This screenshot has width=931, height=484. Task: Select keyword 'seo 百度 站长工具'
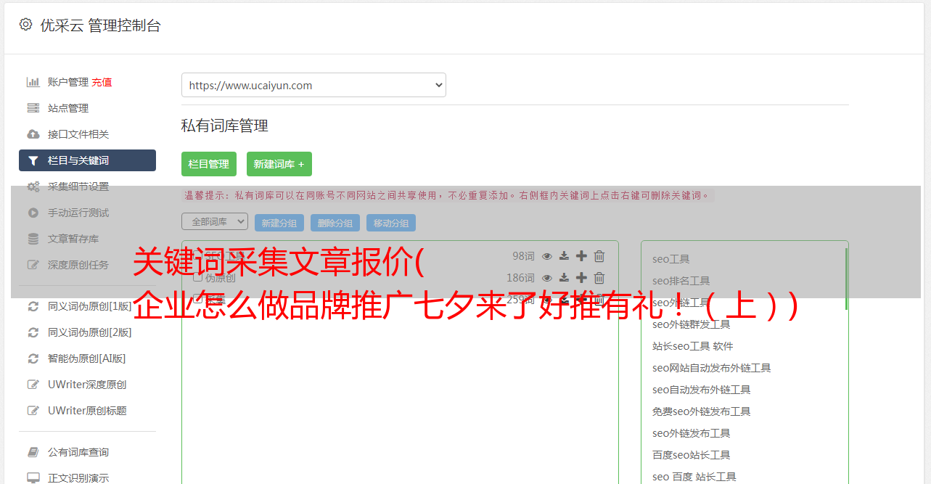(694, 477)
